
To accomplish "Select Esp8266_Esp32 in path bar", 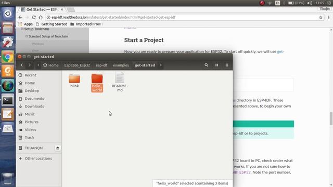I will (x=77, y=65).
